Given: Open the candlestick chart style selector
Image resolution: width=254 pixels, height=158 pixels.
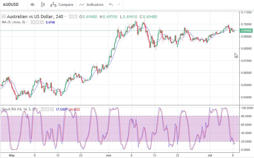Looking at the screenshot, I should point(43,5).
